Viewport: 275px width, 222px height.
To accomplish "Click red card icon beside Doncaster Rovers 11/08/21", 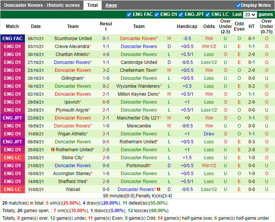I will click(x=159, y=189).
